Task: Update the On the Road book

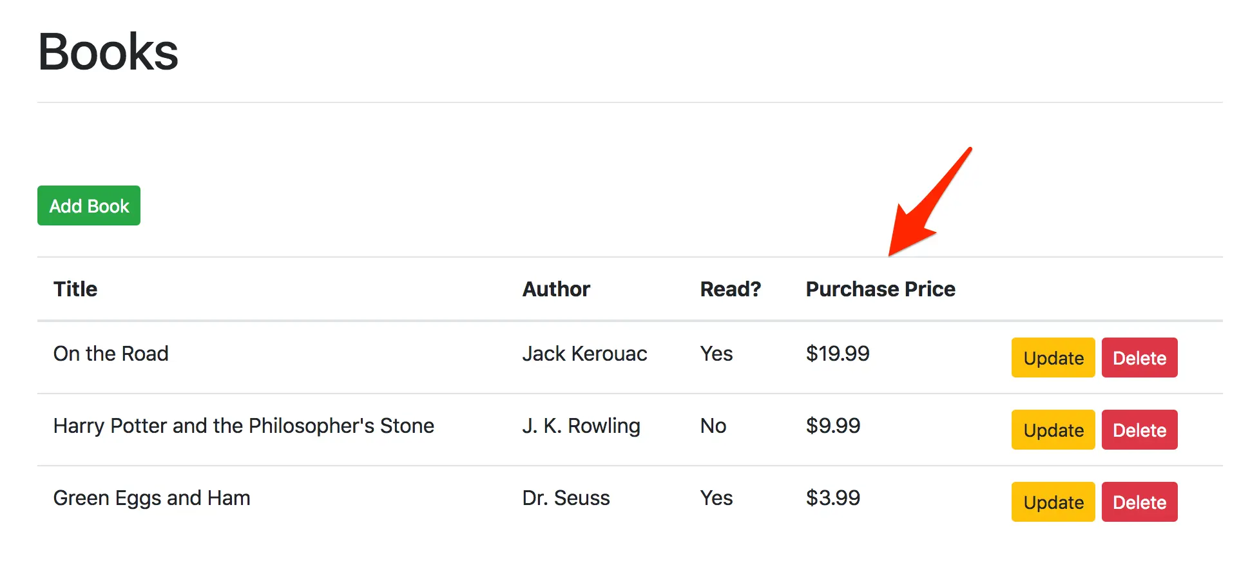Action: 1053,358
